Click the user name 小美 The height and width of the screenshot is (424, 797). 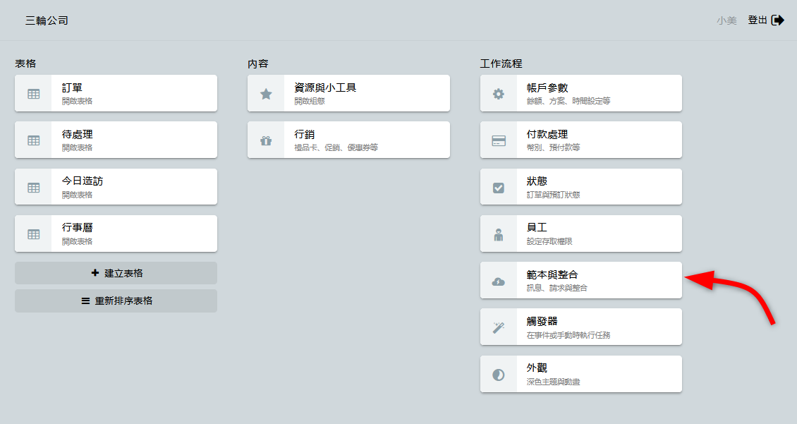click(x=726, y=20)
